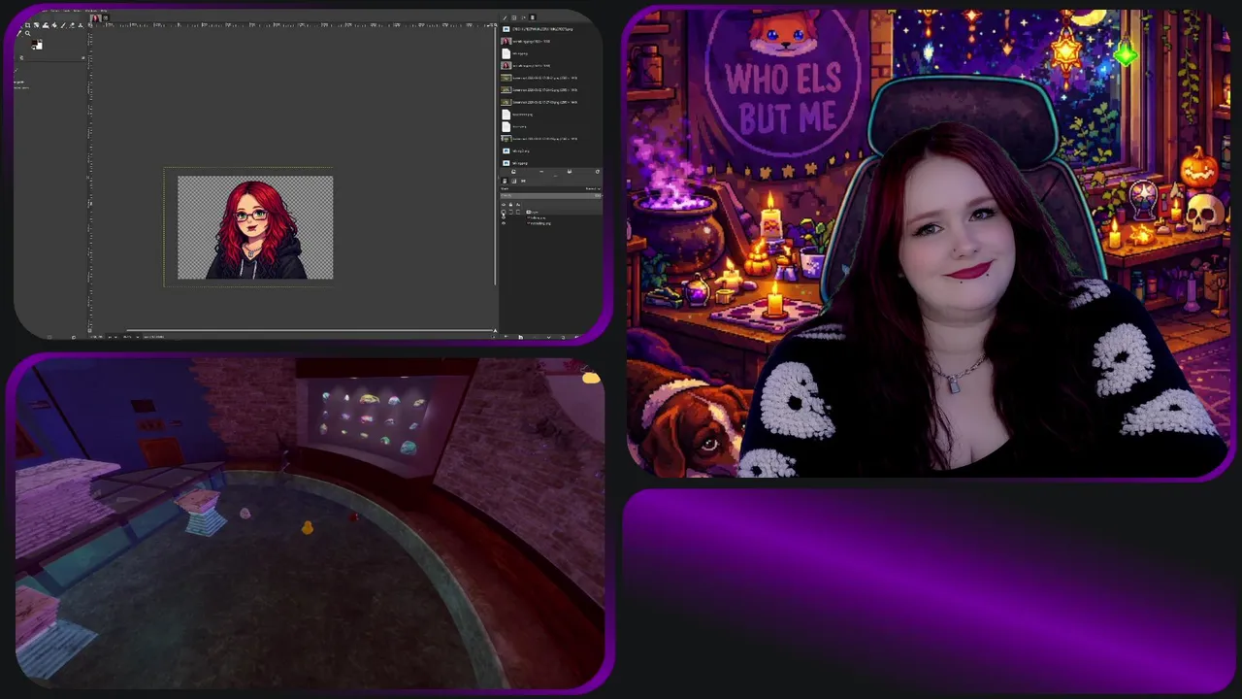1242x699 pixels.
Task: Click the horizontal scrollbar below the canvas
Action: pos(310,330)
